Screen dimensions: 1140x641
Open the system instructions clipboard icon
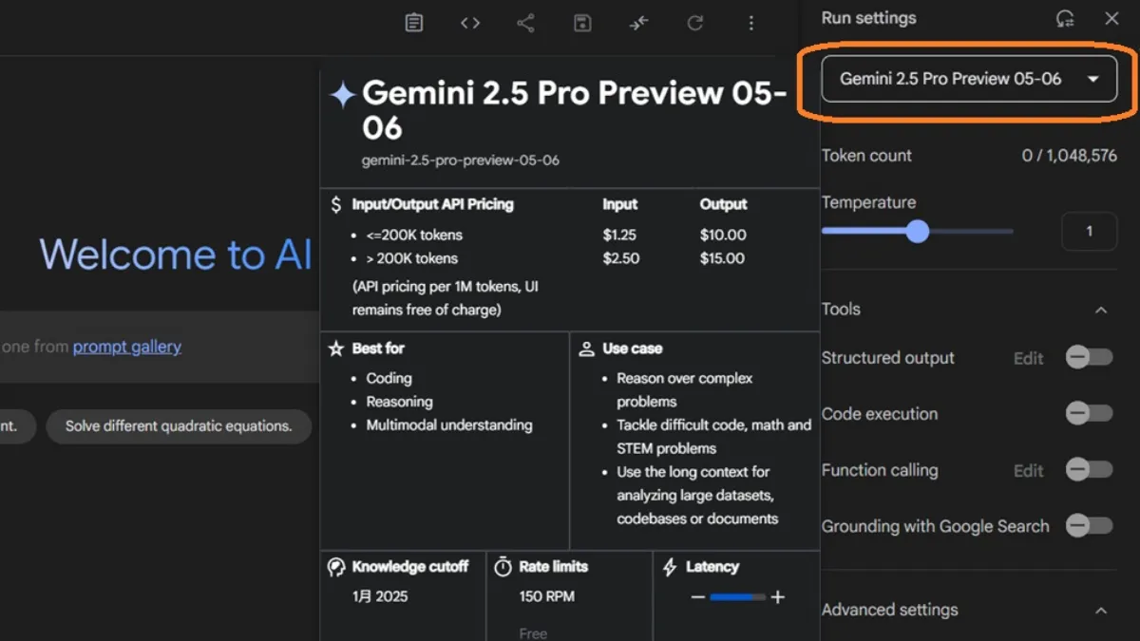(x=414, y=23)
